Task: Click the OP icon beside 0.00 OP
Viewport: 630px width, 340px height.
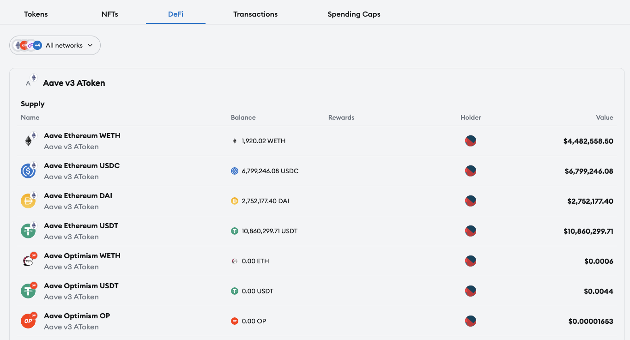Action: coord(235,321)
